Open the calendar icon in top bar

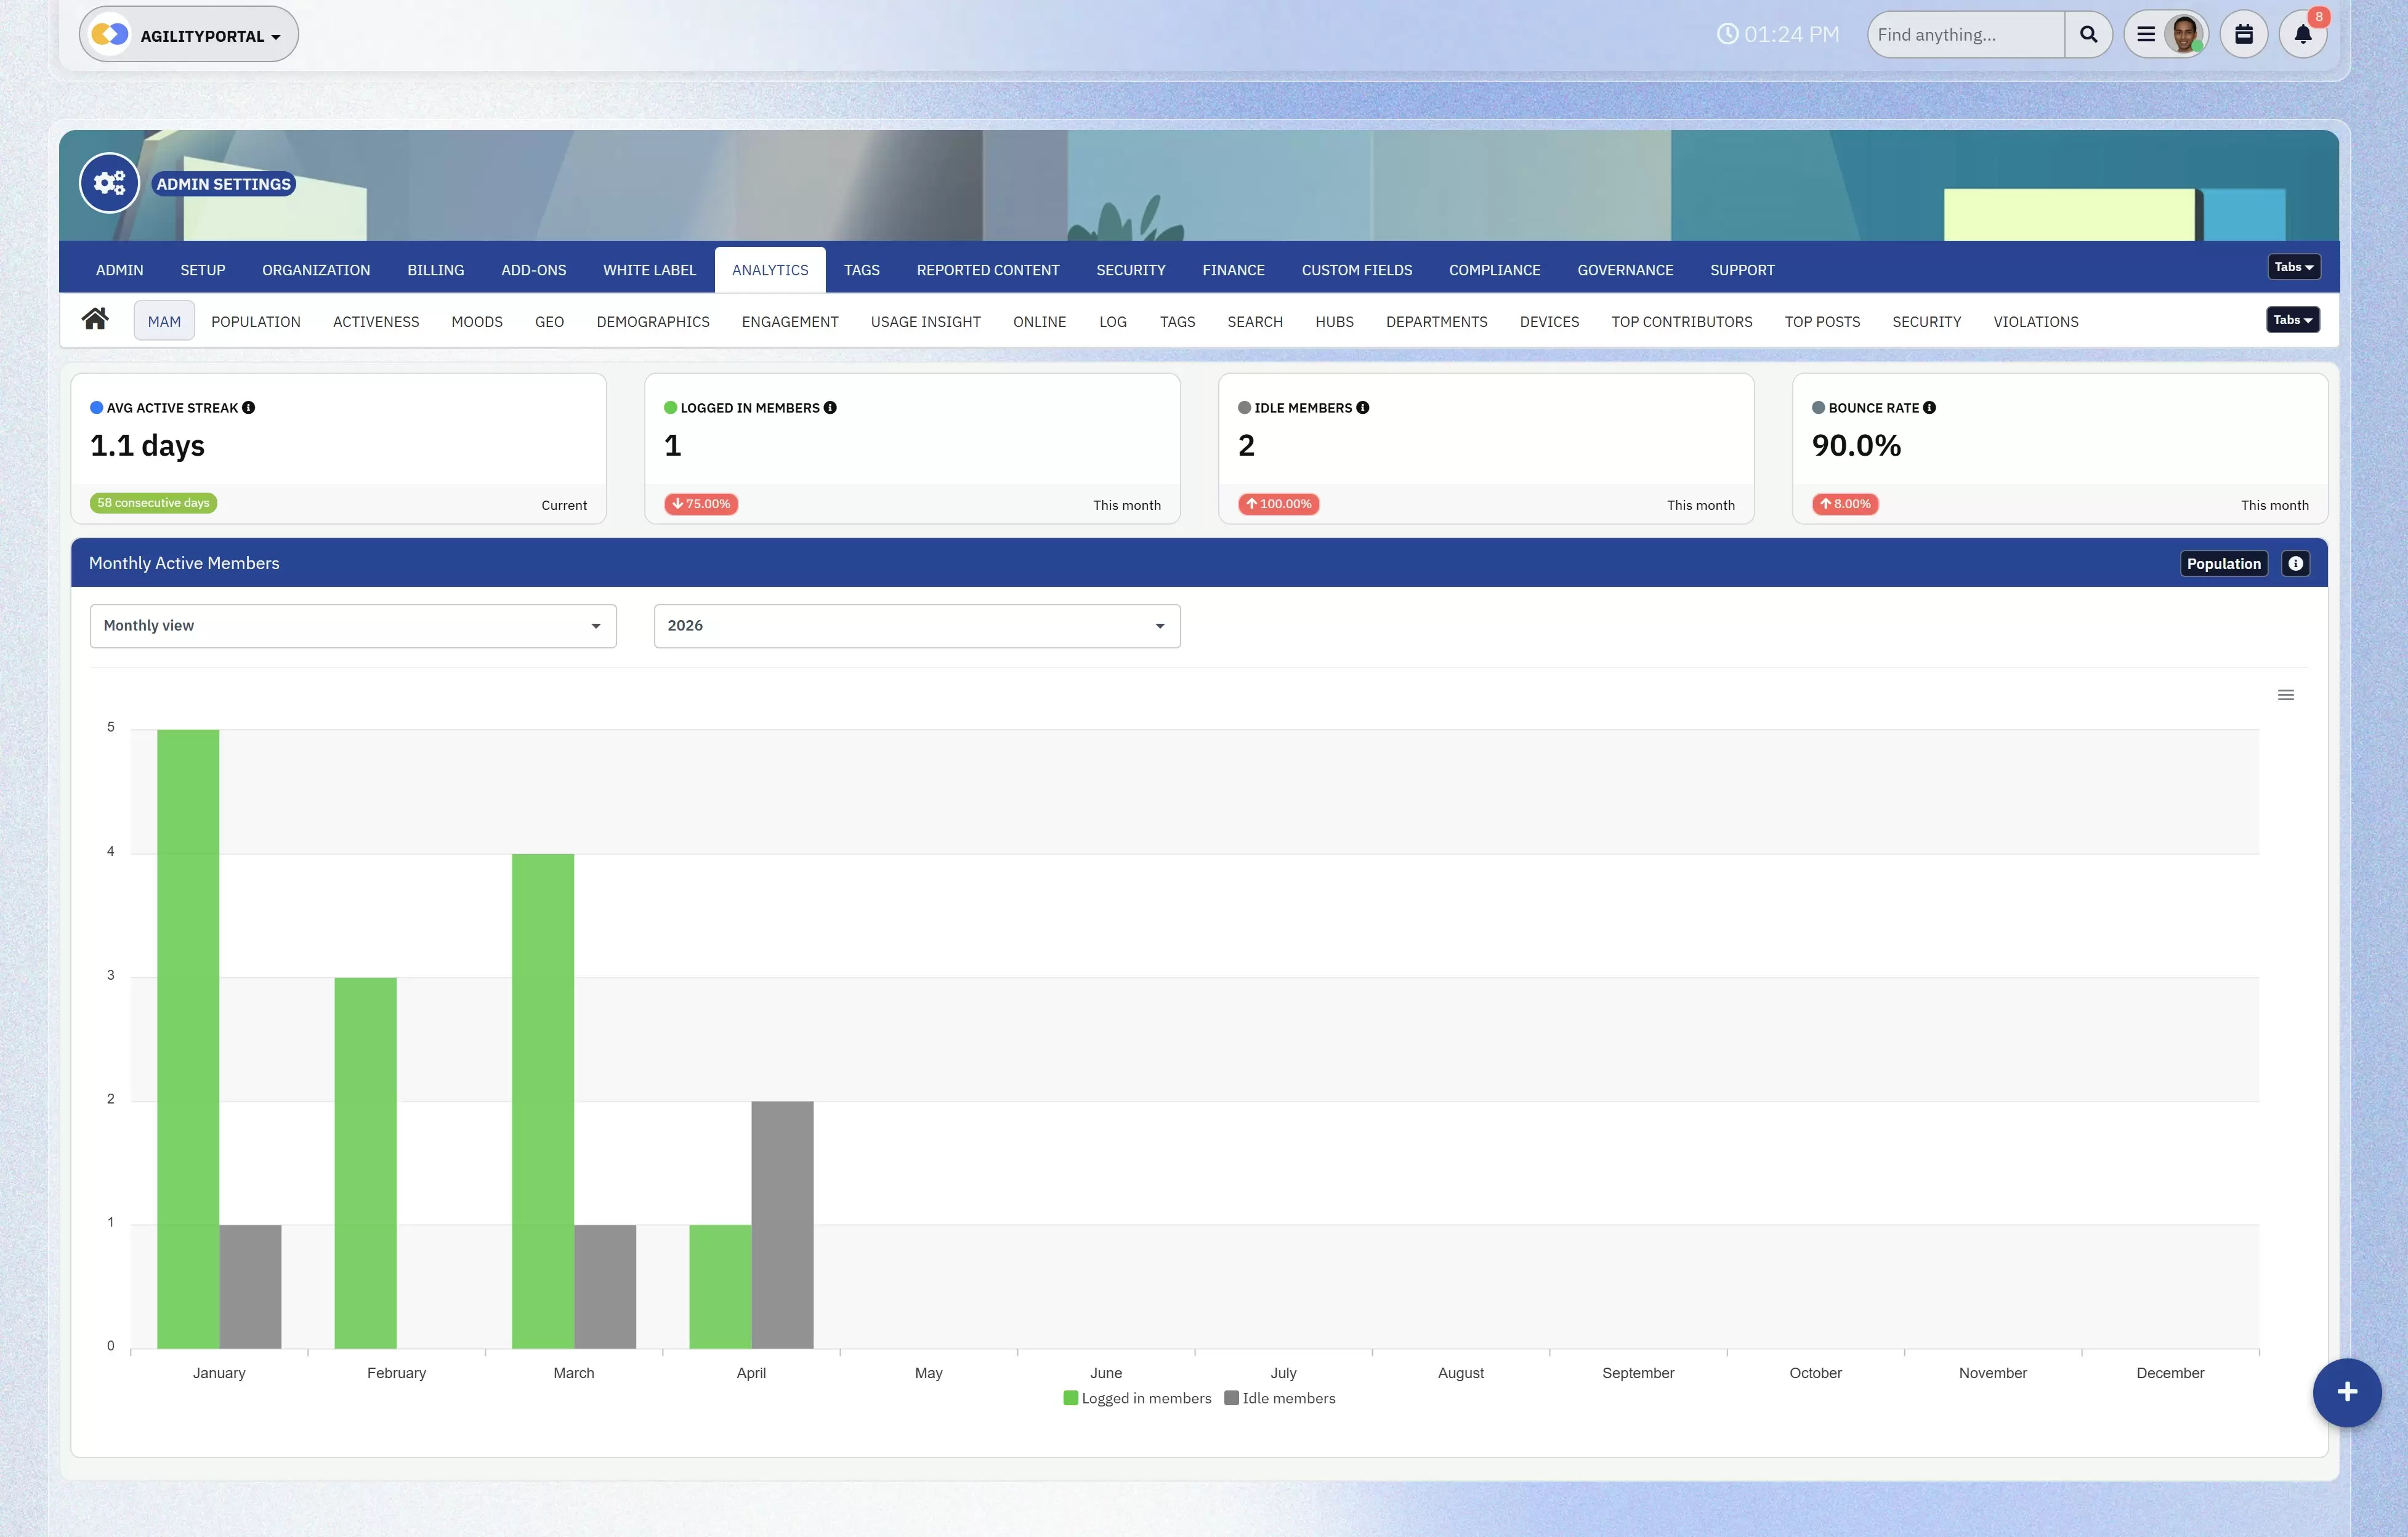tap(2244, 33)
